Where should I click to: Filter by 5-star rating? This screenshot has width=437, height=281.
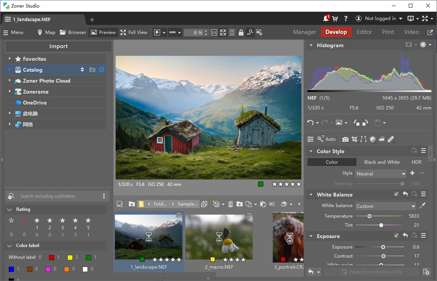[x=88, y=220]
